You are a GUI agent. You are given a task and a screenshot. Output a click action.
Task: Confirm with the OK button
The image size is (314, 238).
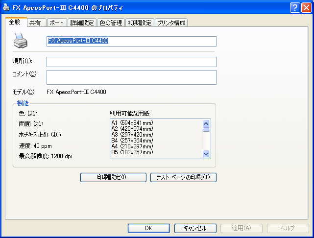pos(149,228)
